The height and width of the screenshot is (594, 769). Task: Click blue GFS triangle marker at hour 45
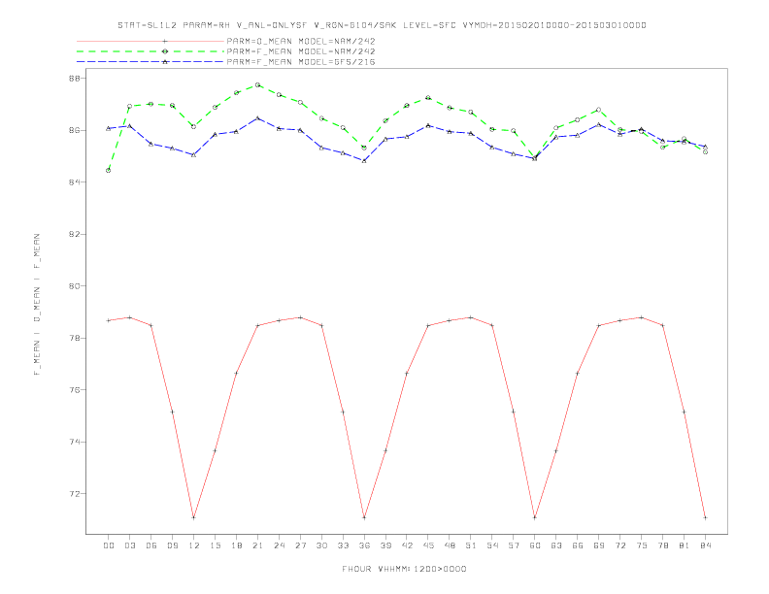pyautogui.click(x=428, y=125)
